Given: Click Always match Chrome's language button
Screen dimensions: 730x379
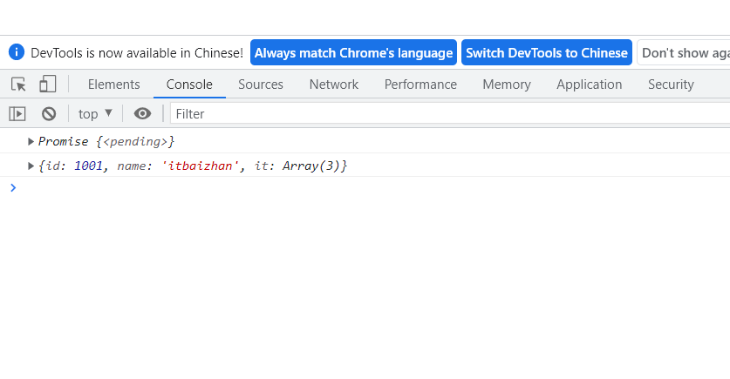Looking at the screenshot, I should [x=353, y=52].
